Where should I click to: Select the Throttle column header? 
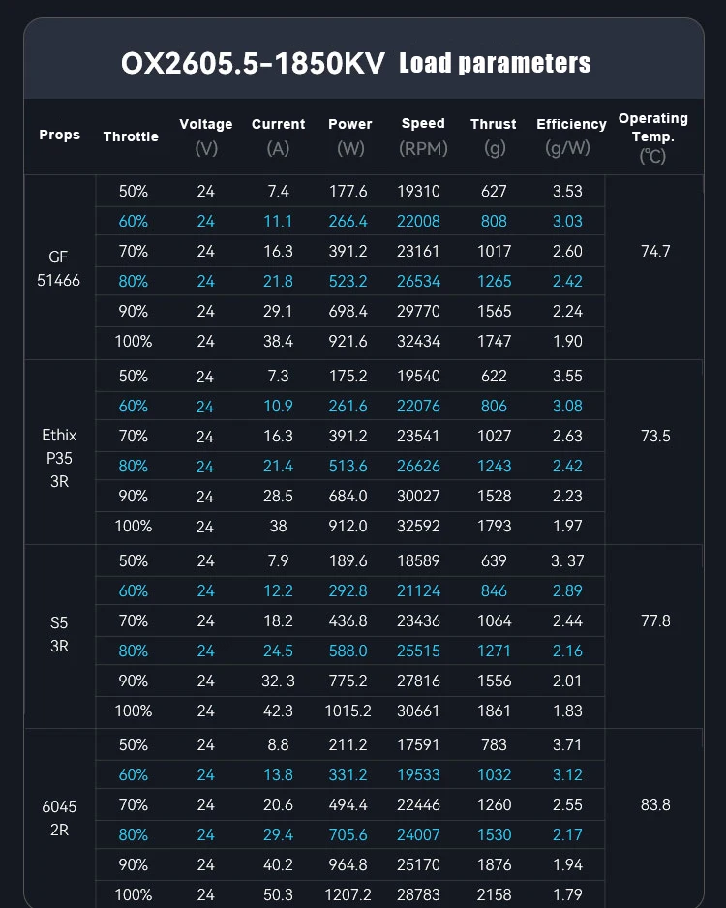tap(131, 136)
